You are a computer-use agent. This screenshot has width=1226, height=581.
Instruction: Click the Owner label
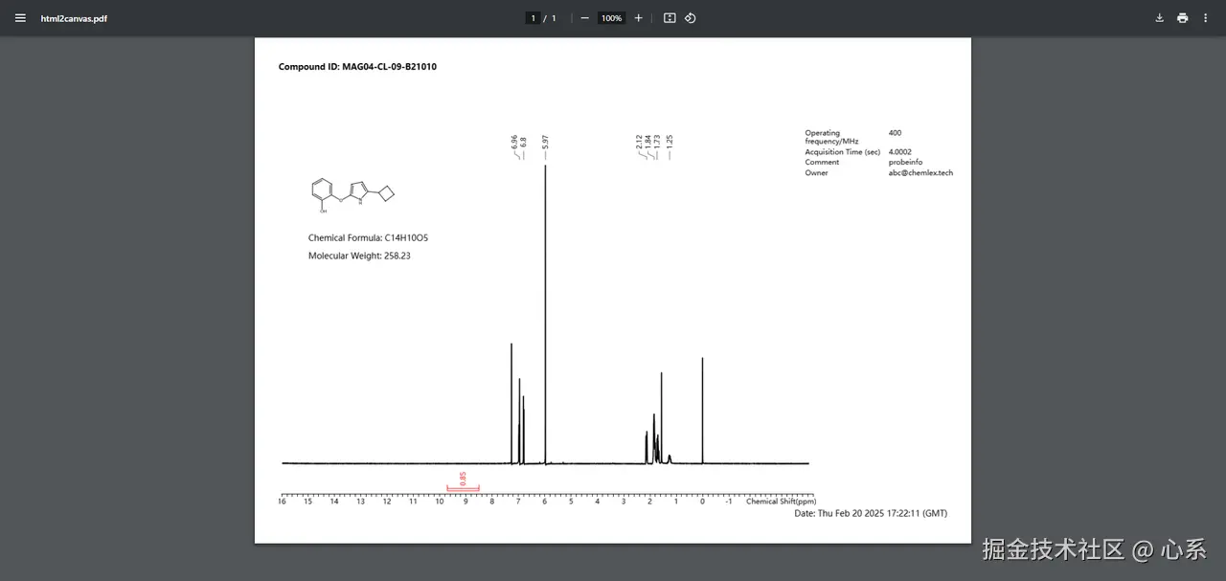816,173
